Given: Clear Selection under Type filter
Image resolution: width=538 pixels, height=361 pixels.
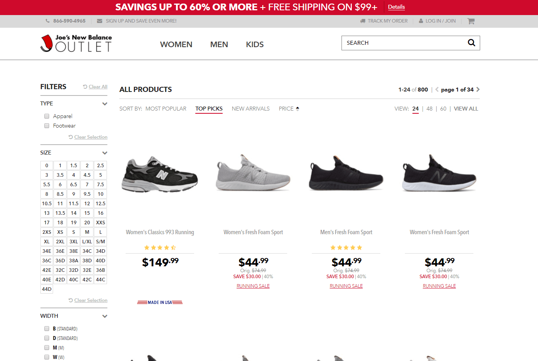Looking at the screenshot, I should [91, 137].
